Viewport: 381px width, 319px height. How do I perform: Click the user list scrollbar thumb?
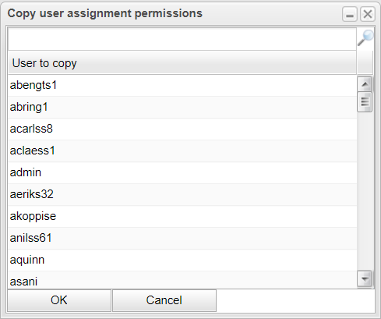coord(365,101)
